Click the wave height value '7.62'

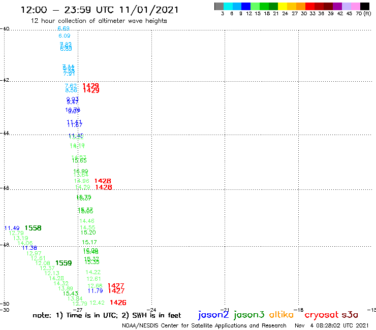click(71, 86)
